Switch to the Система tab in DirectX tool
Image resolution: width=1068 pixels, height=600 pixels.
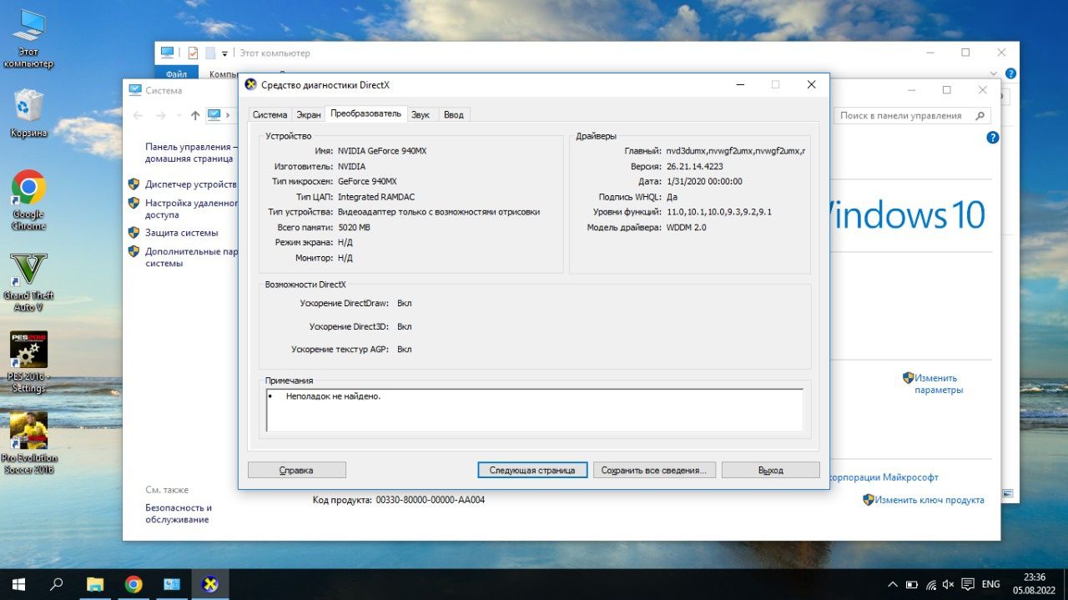270,115
